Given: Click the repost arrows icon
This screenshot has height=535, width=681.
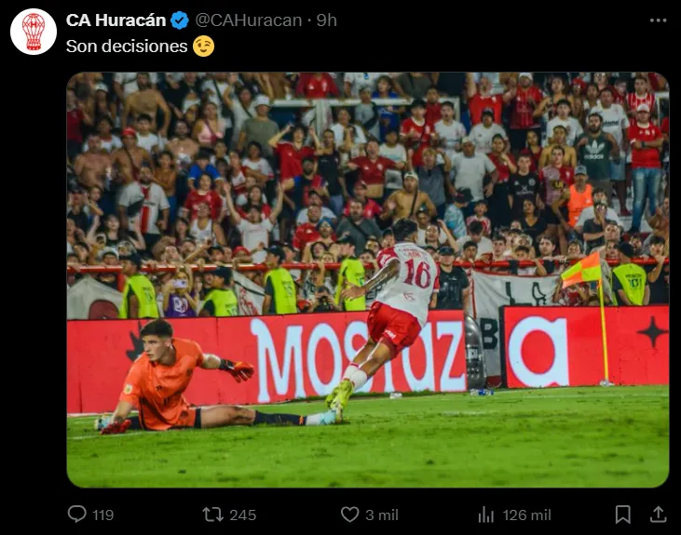Looking at the screenshot, I should [x=212, y=515].
